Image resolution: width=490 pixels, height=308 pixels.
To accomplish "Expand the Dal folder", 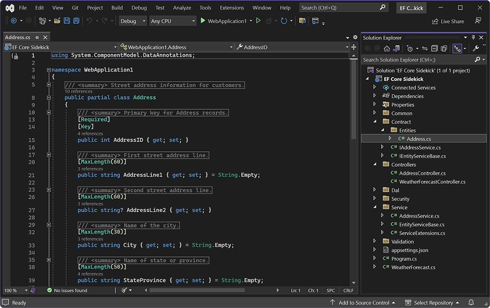I will (374, 190).
